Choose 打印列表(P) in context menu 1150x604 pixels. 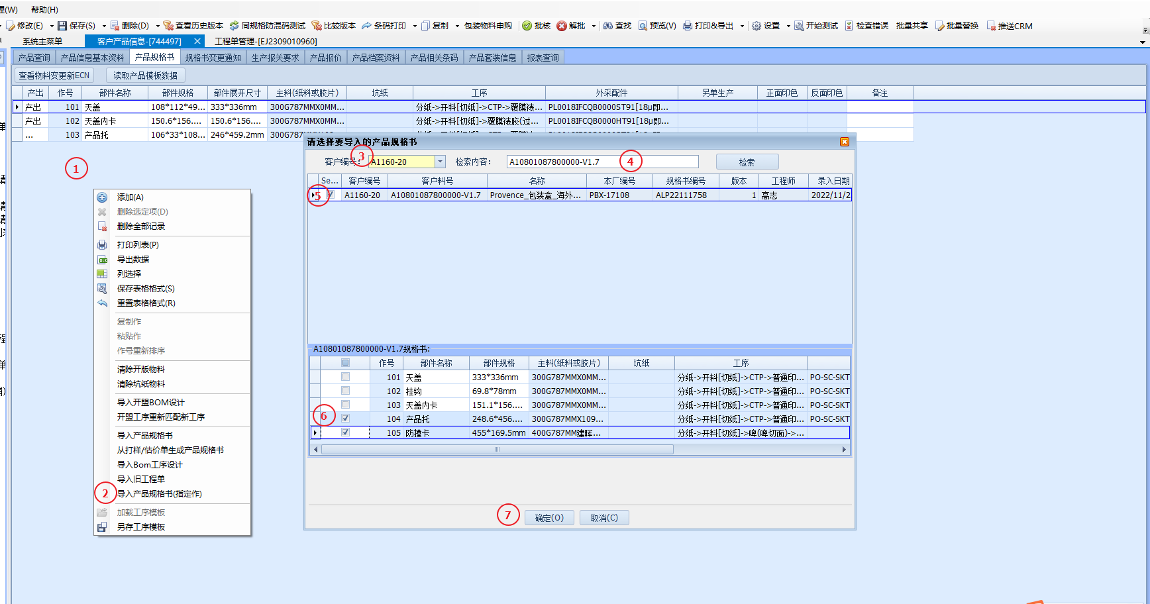138,245
